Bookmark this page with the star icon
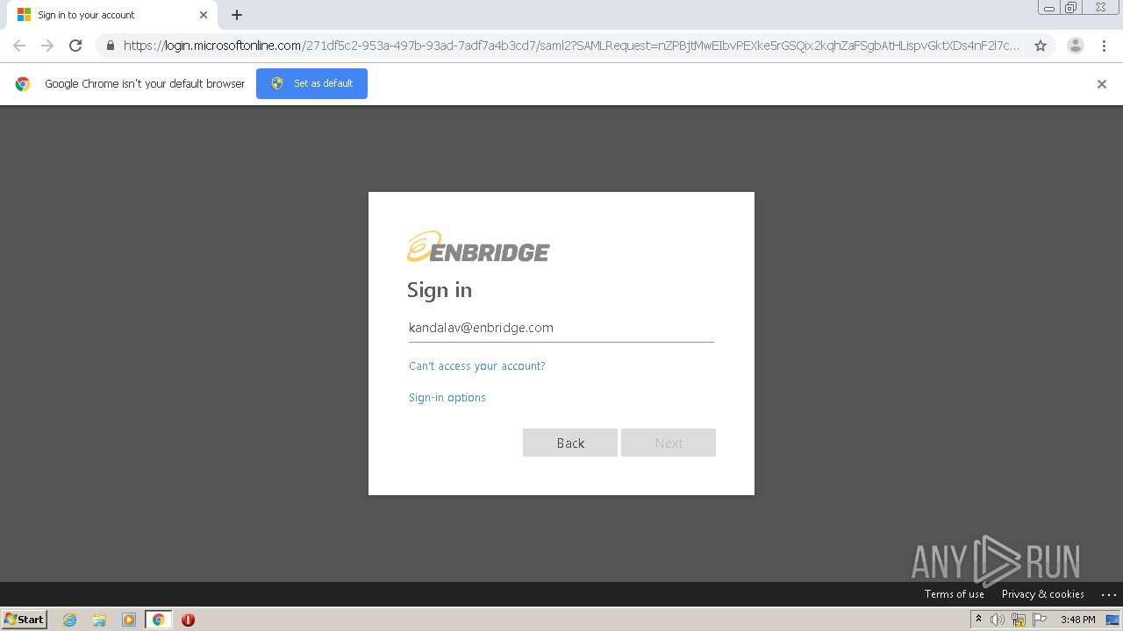This screenshot has width=1123, height=631. tap(1041, 46)
